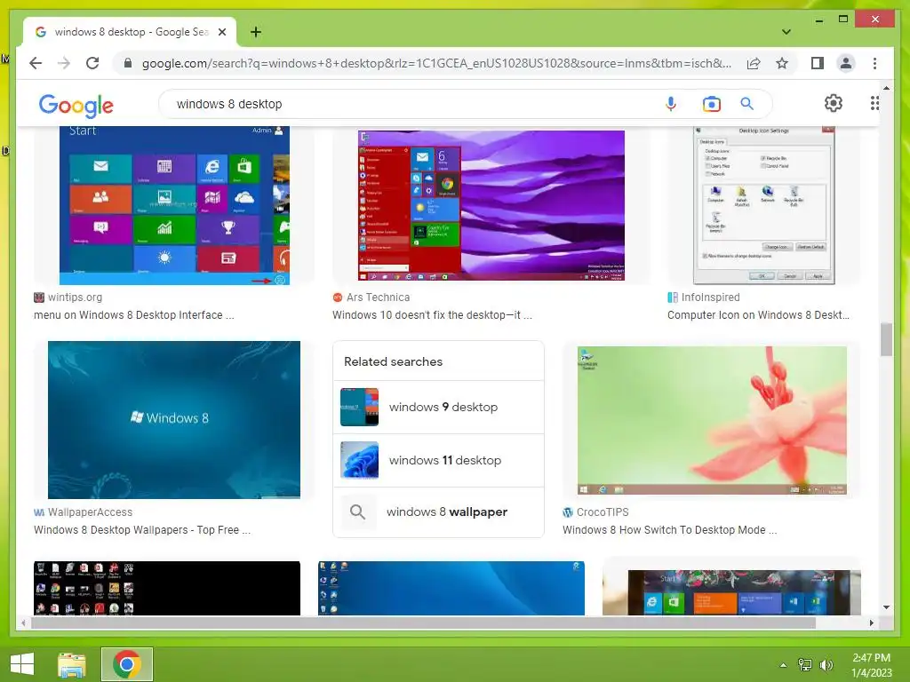Open the volume speaker tray icon
910x682 pixels.
826,665
